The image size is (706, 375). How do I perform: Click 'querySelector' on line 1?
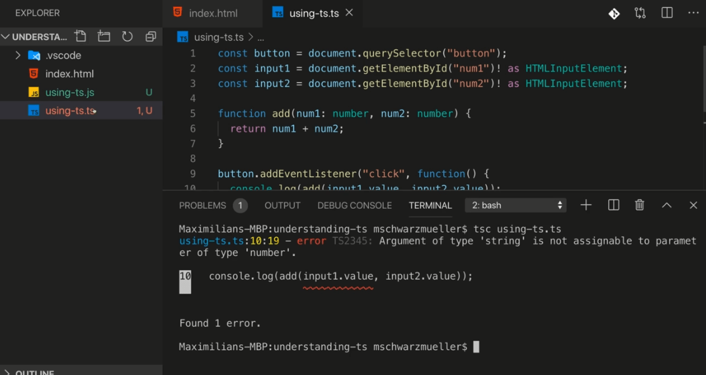click(401, 53)
